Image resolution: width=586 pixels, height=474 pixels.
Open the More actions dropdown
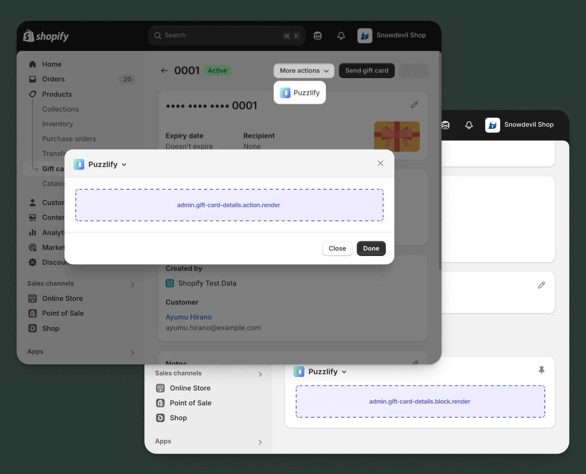tap(304, 71)
